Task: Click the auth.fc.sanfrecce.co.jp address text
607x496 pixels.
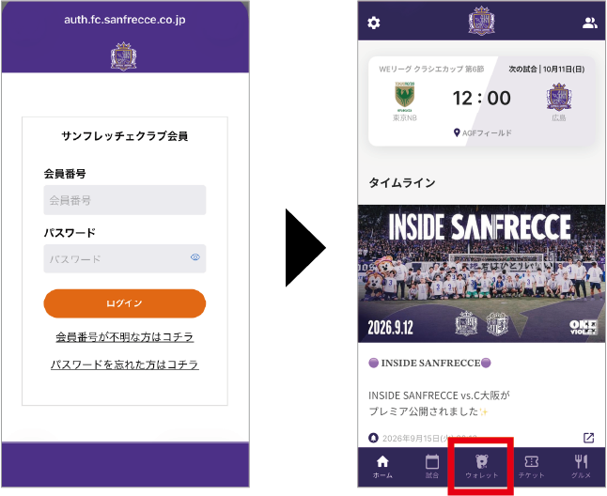Action: 125,20
